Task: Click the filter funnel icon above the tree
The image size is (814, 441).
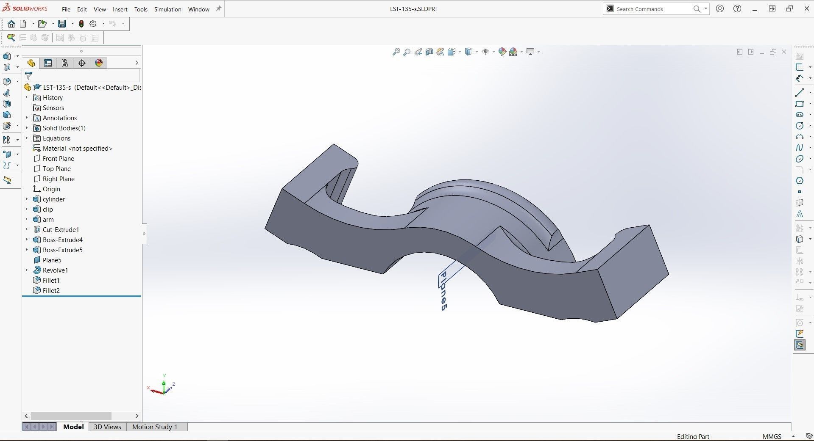Action: (29, 76)
